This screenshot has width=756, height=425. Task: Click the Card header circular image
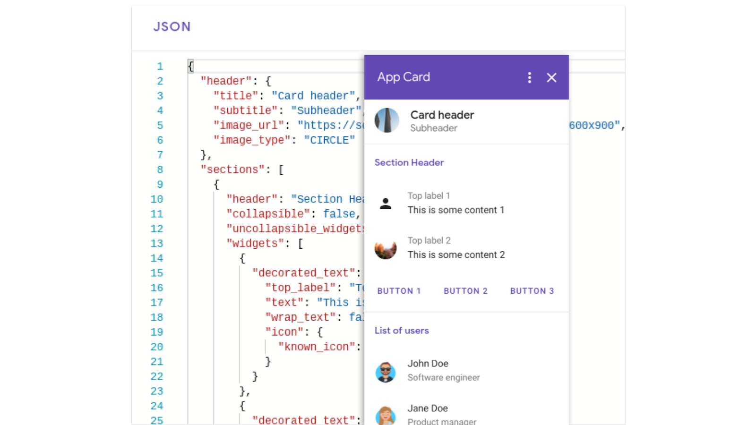coord(387,120)
